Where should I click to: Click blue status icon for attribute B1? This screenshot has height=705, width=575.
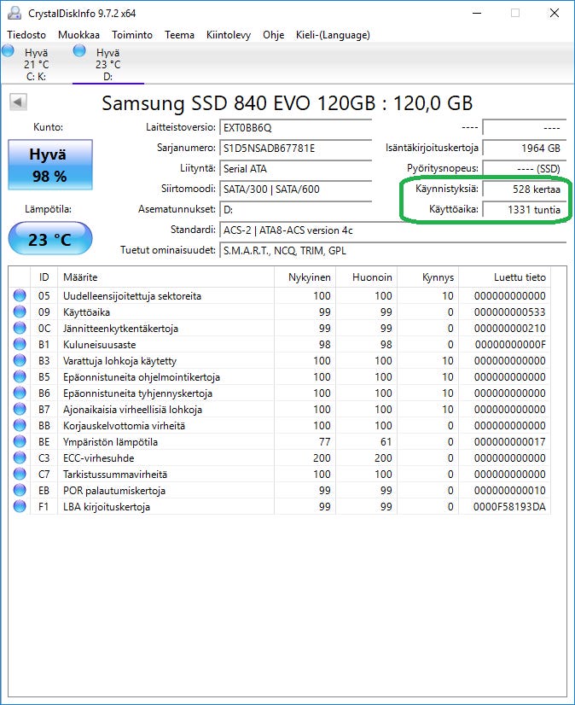20,345
